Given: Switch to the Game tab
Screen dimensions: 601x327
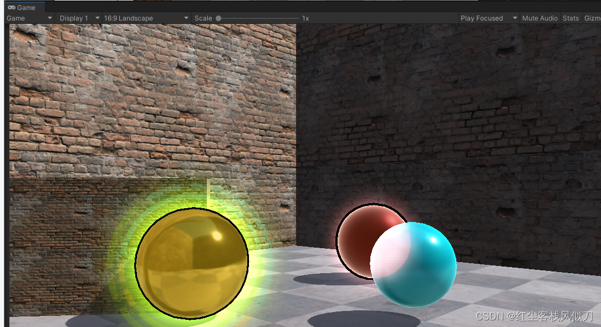Looking at the screenshot, I should 24,7.
